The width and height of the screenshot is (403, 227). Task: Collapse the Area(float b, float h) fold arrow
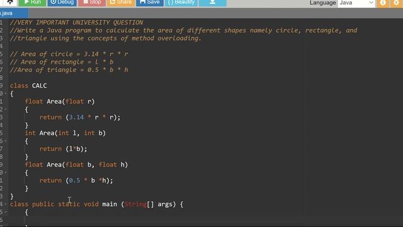click(6, 173)
